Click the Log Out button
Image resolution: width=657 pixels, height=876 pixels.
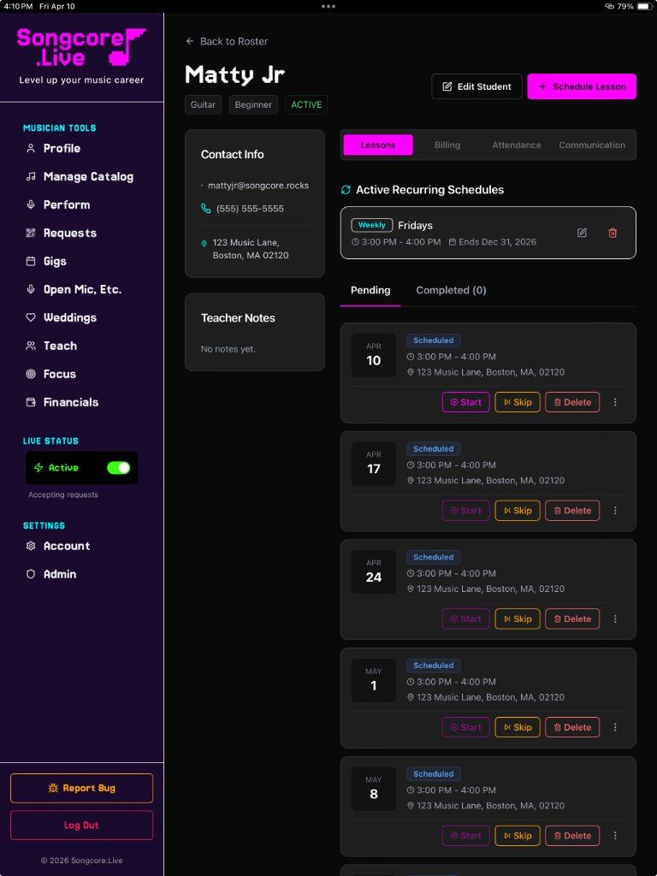(81, 826)
